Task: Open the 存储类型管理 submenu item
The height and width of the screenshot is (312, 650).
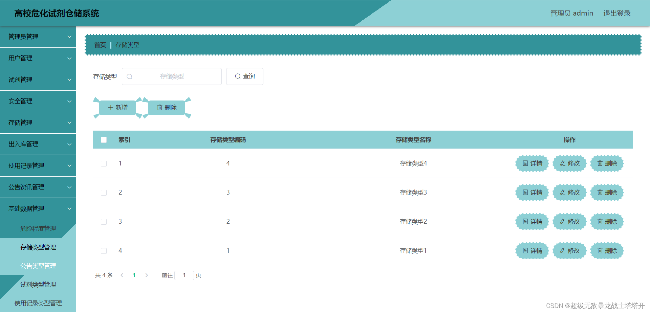Action: pos(38,247)
